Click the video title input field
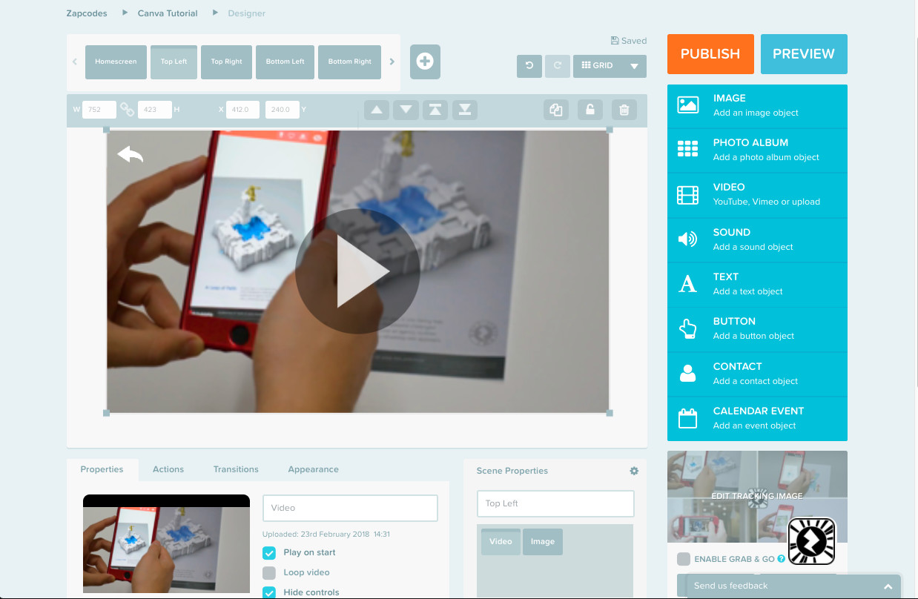This screenshot has width=918, height=599. (x=350, y=508)
